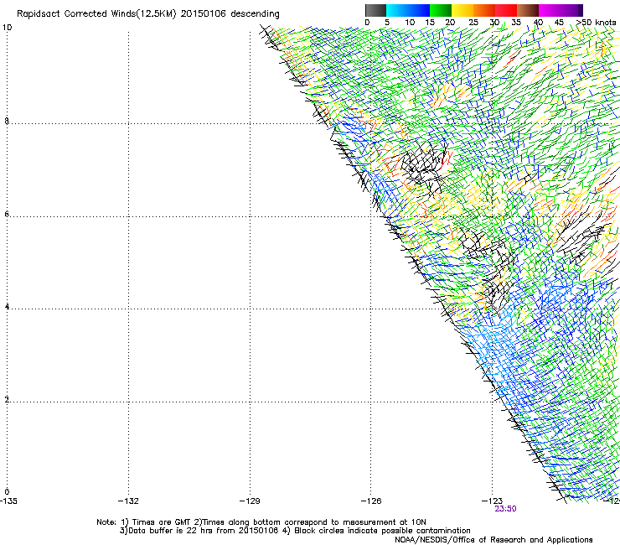Click the latitude label '2' on the axis
The width and height of the screenshot is (620, 545).
click(7, 399)
